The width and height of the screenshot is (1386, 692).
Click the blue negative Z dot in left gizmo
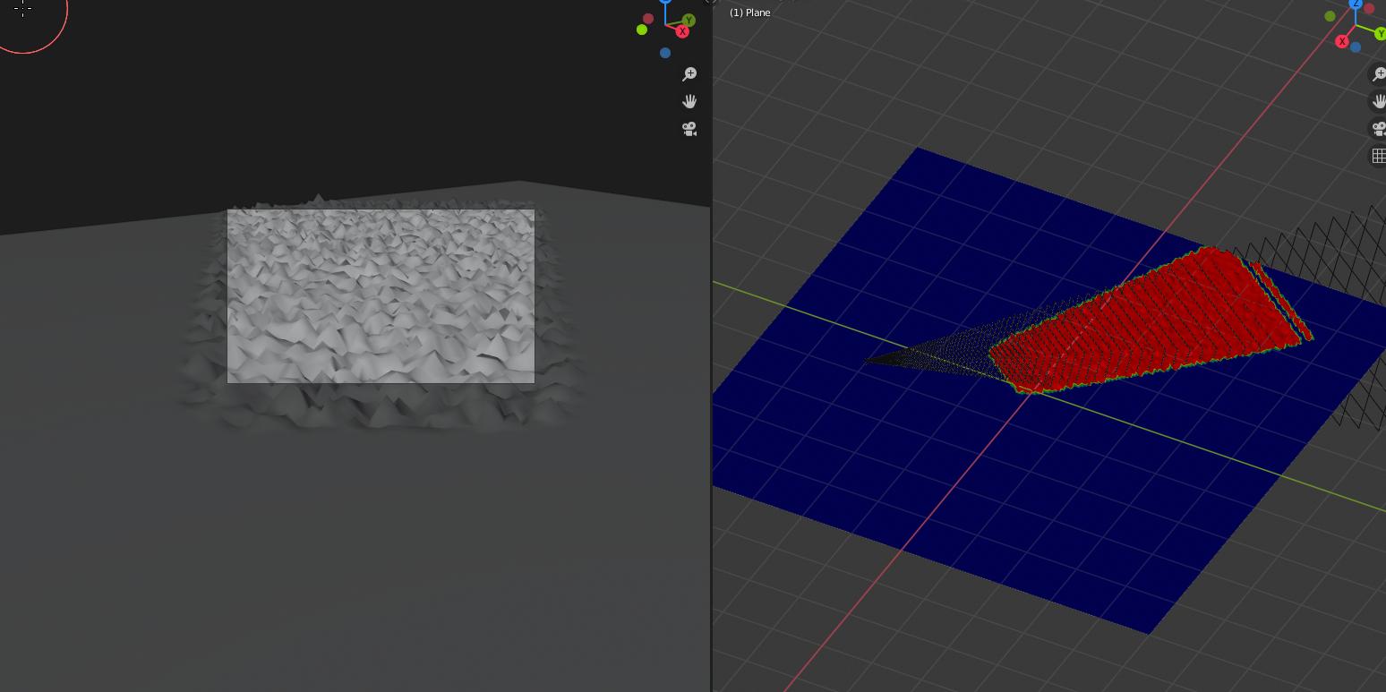665,53
